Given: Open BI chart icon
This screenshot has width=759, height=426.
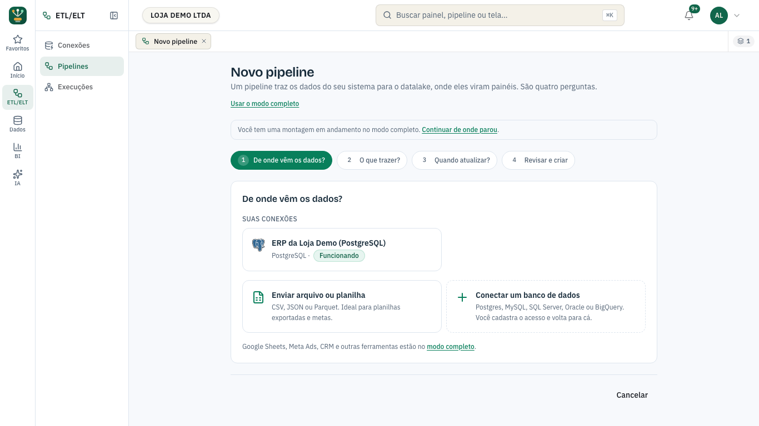Looking at the screenshot, I should click(x=18, y=151).
